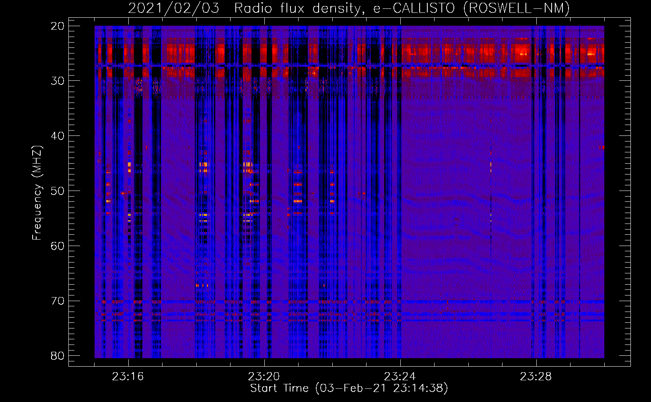The height and width of the screenshot is (402, 651).
Task: Click the '80' frequency tick label
Action: pyautogui.click(x=58, y=356)
